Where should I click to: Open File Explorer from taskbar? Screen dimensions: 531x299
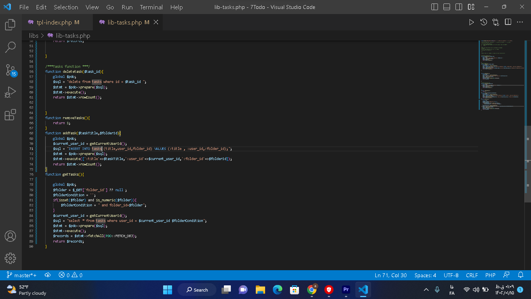[x=260, y=290]
